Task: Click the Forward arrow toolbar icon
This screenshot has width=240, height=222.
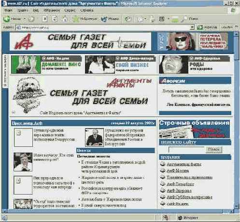Action: [31, 19]
